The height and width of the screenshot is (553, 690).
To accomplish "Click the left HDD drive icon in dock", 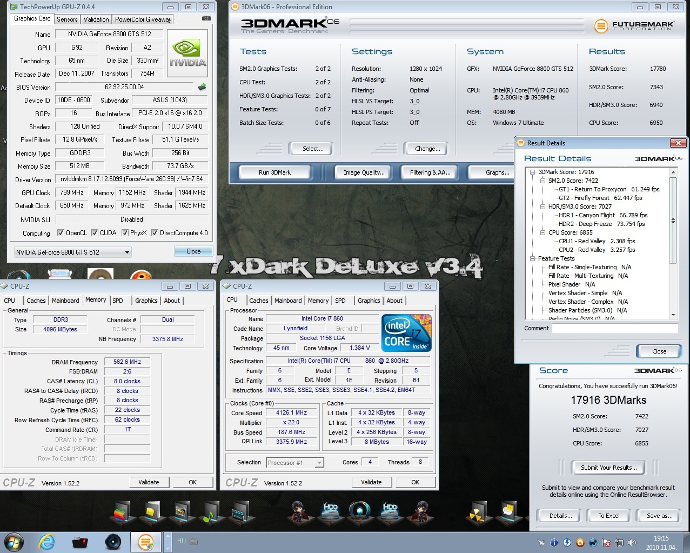I will point(330,511).
